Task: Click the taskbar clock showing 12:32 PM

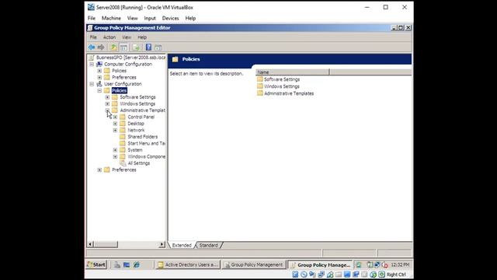Action: click(400, 264)
